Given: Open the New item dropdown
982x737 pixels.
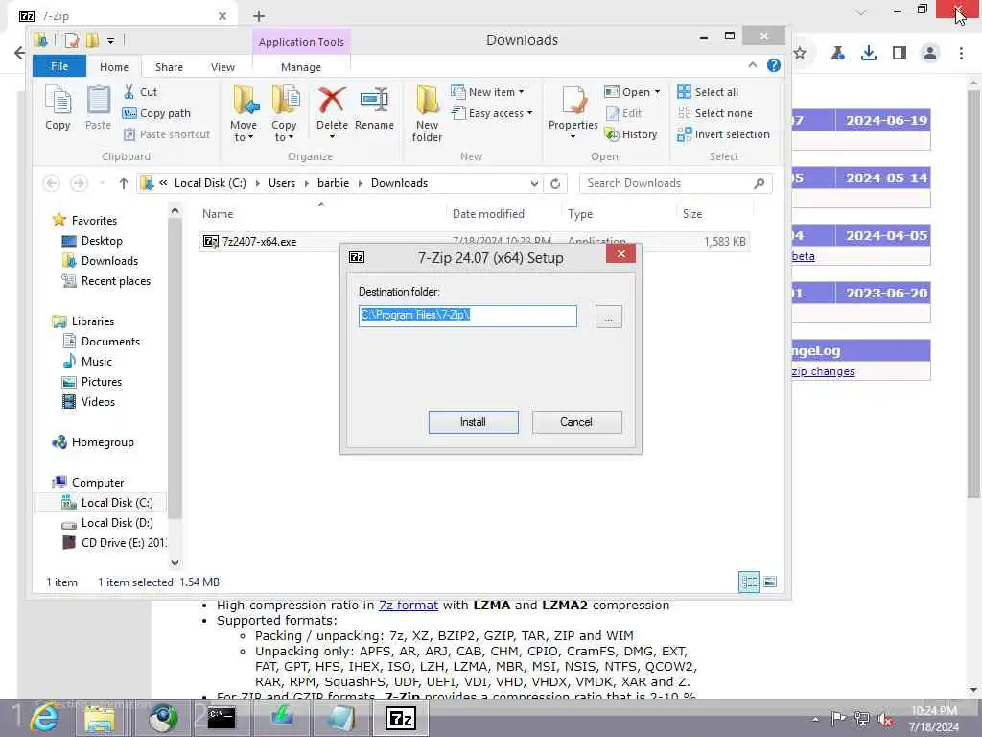Looking at the screenshot, I should (487, 92).
